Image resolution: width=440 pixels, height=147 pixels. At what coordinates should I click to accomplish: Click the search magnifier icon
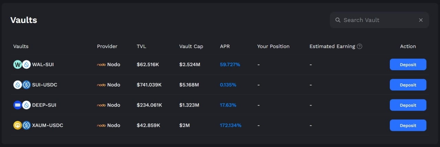pos(338,20)
